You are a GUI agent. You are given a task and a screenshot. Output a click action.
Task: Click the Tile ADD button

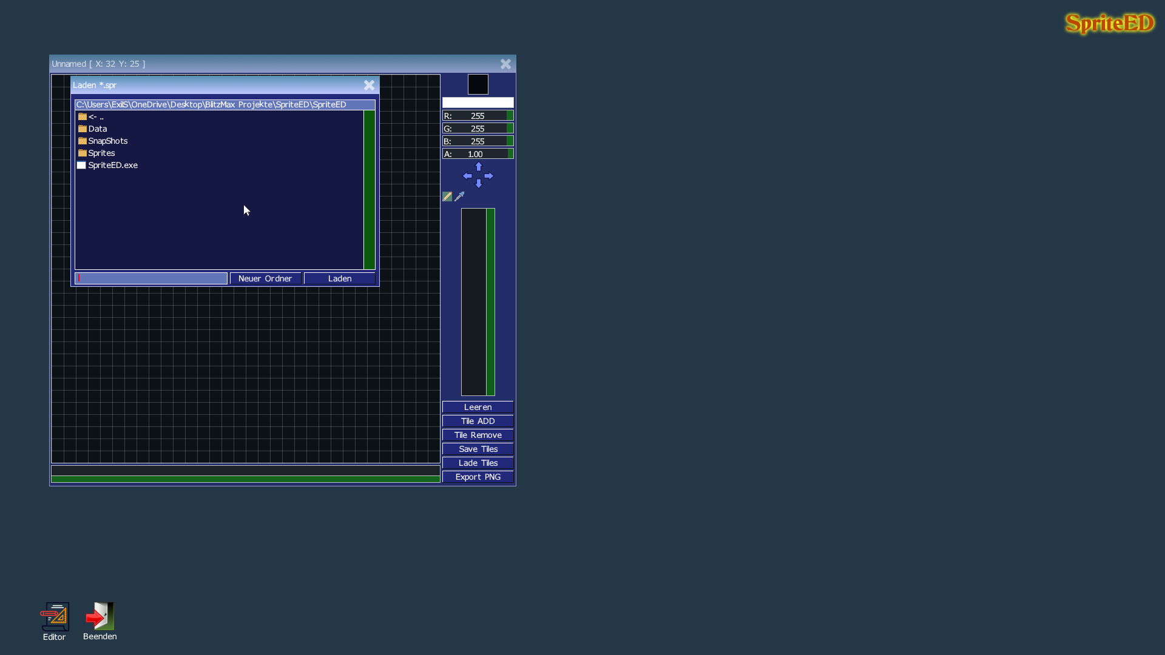pyautogui.click(x=478, y=421)
